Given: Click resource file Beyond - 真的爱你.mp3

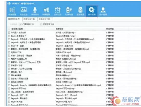Looking at the screenshot, I should coord(66,98).
